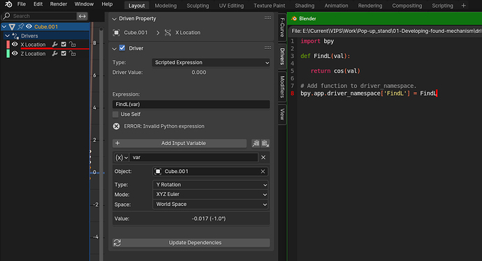Add a new workspace with the plus icon
This screenshot has height=261, width=482.
(464, 6)
